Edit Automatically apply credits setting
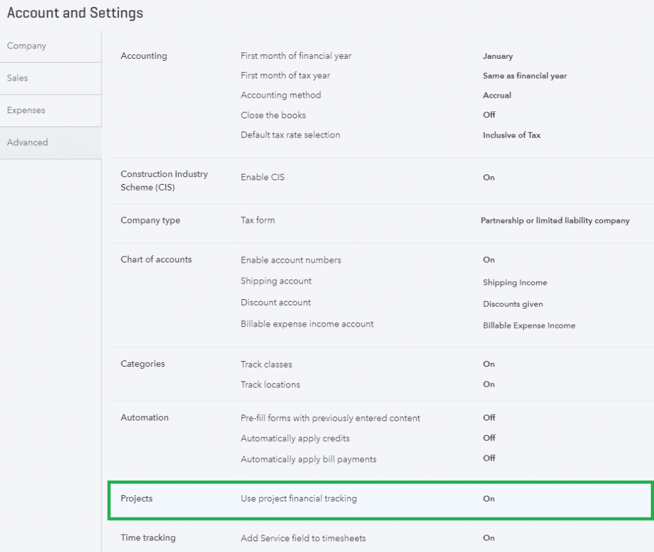This screenshot has height=552, width=654. [295, 438]
